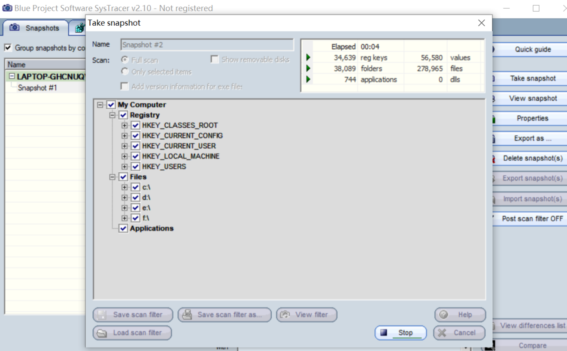
Task: Click the Stop button square icon
Action: pyautogui.click(x=384, y=333)
